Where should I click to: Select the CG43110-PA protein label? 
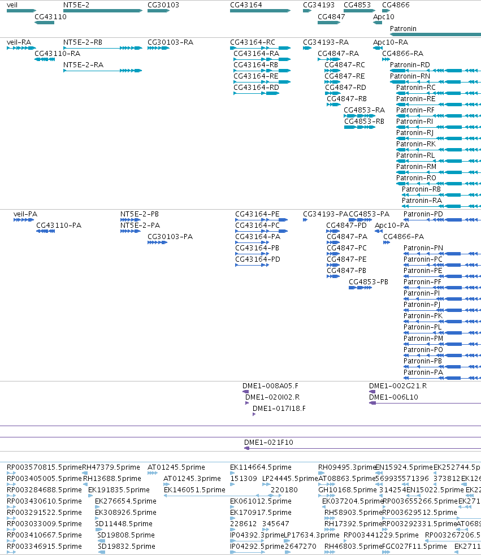click(x=59, y=226)
